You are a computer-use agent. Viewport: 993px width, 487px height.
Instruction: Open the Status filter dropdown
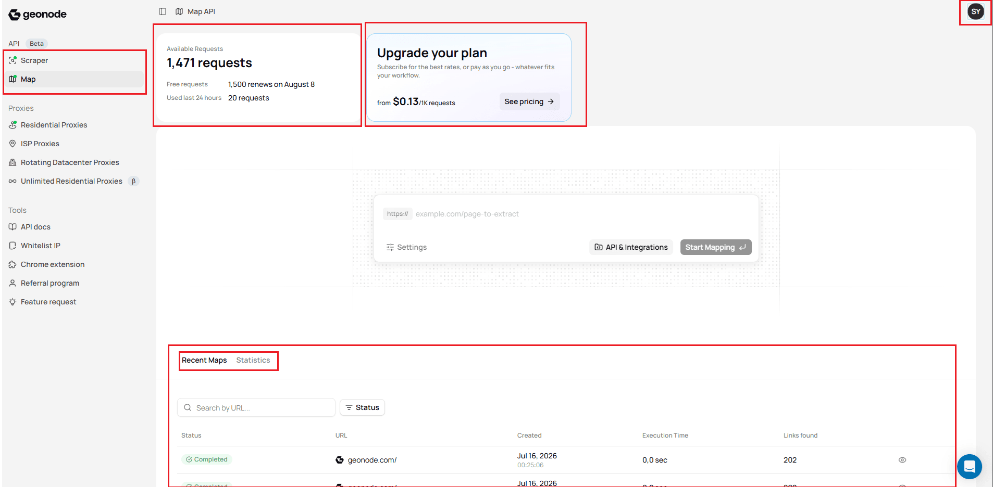pos(362,407)
